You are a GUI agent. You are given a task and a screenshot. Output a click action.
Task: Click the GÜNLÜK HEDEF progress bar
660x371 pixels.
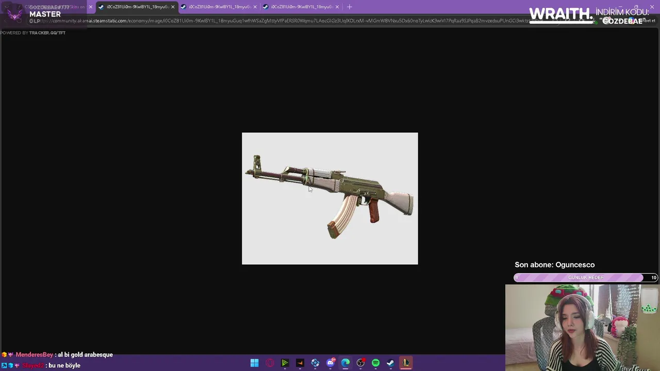(586, 278)
